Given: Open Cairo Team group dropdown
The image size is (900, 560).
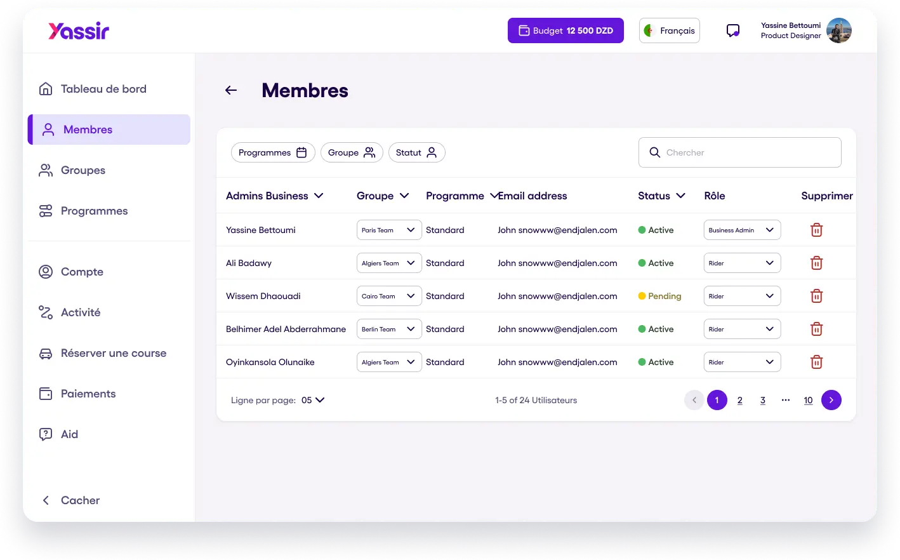Looking at the screenshot, I should (x=389, y=296).
